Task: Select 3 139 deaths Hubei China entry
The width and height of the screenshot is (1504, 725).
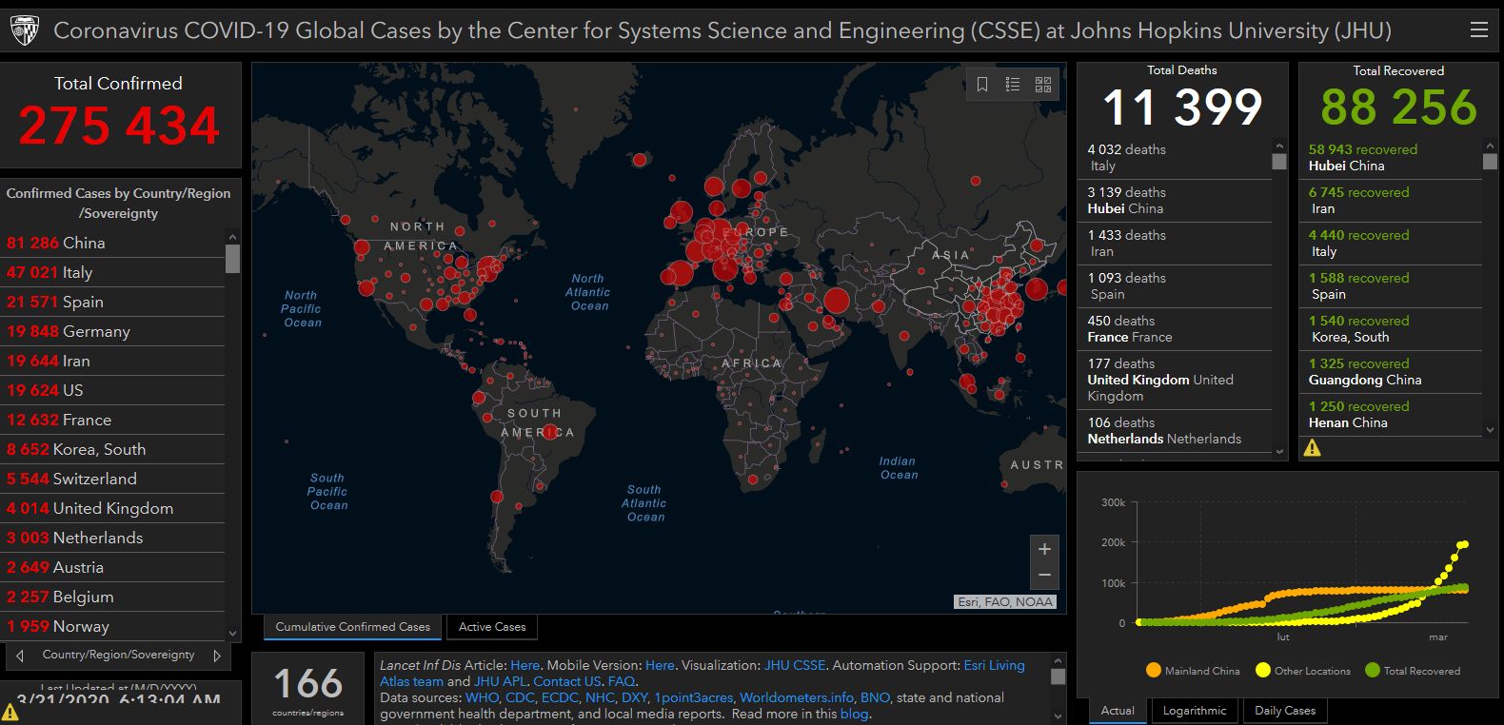Action: pos(1176,201)
